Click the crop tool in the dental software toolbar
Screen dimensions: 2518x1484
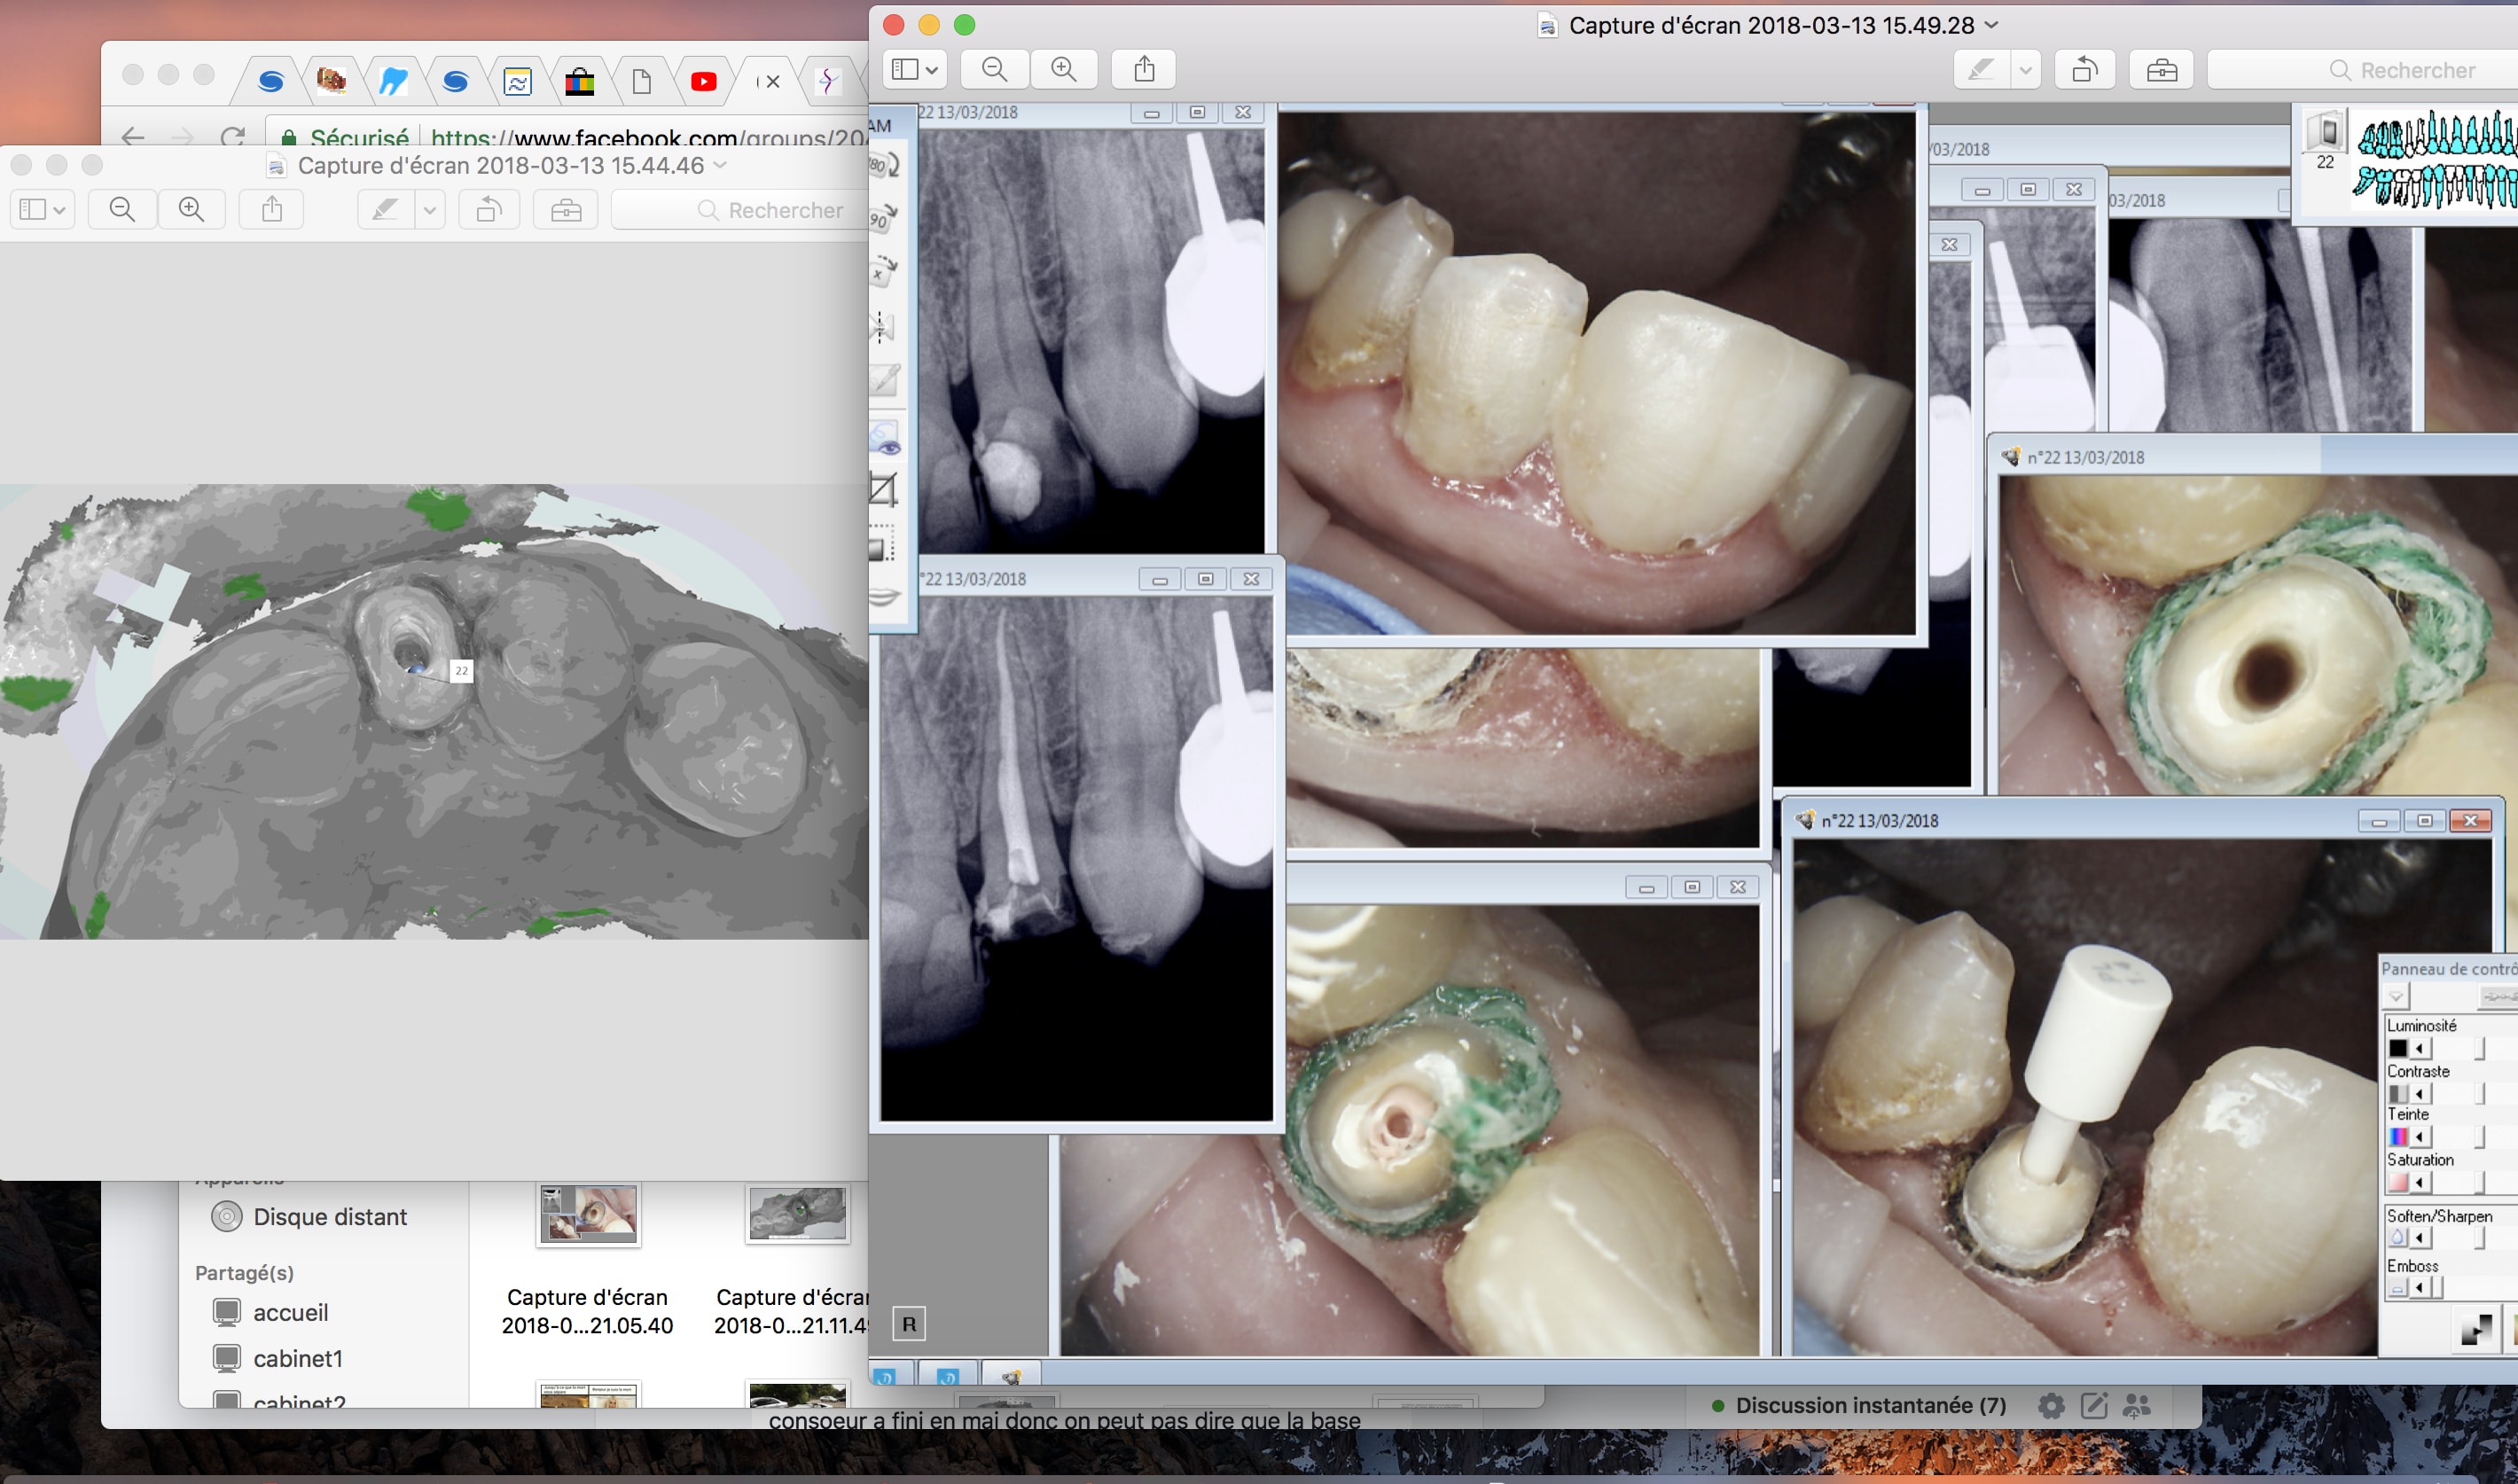pos(883,489)
